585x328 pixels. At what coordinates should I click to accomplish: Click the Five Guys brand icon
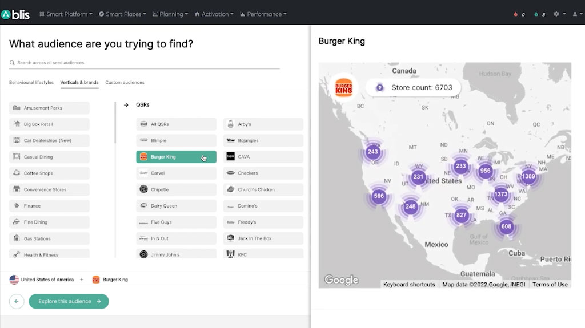tap(143, 222)
